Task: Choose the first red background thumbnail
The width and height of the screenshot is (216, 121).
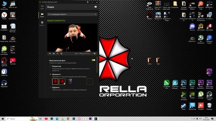Action: point(55,81)
